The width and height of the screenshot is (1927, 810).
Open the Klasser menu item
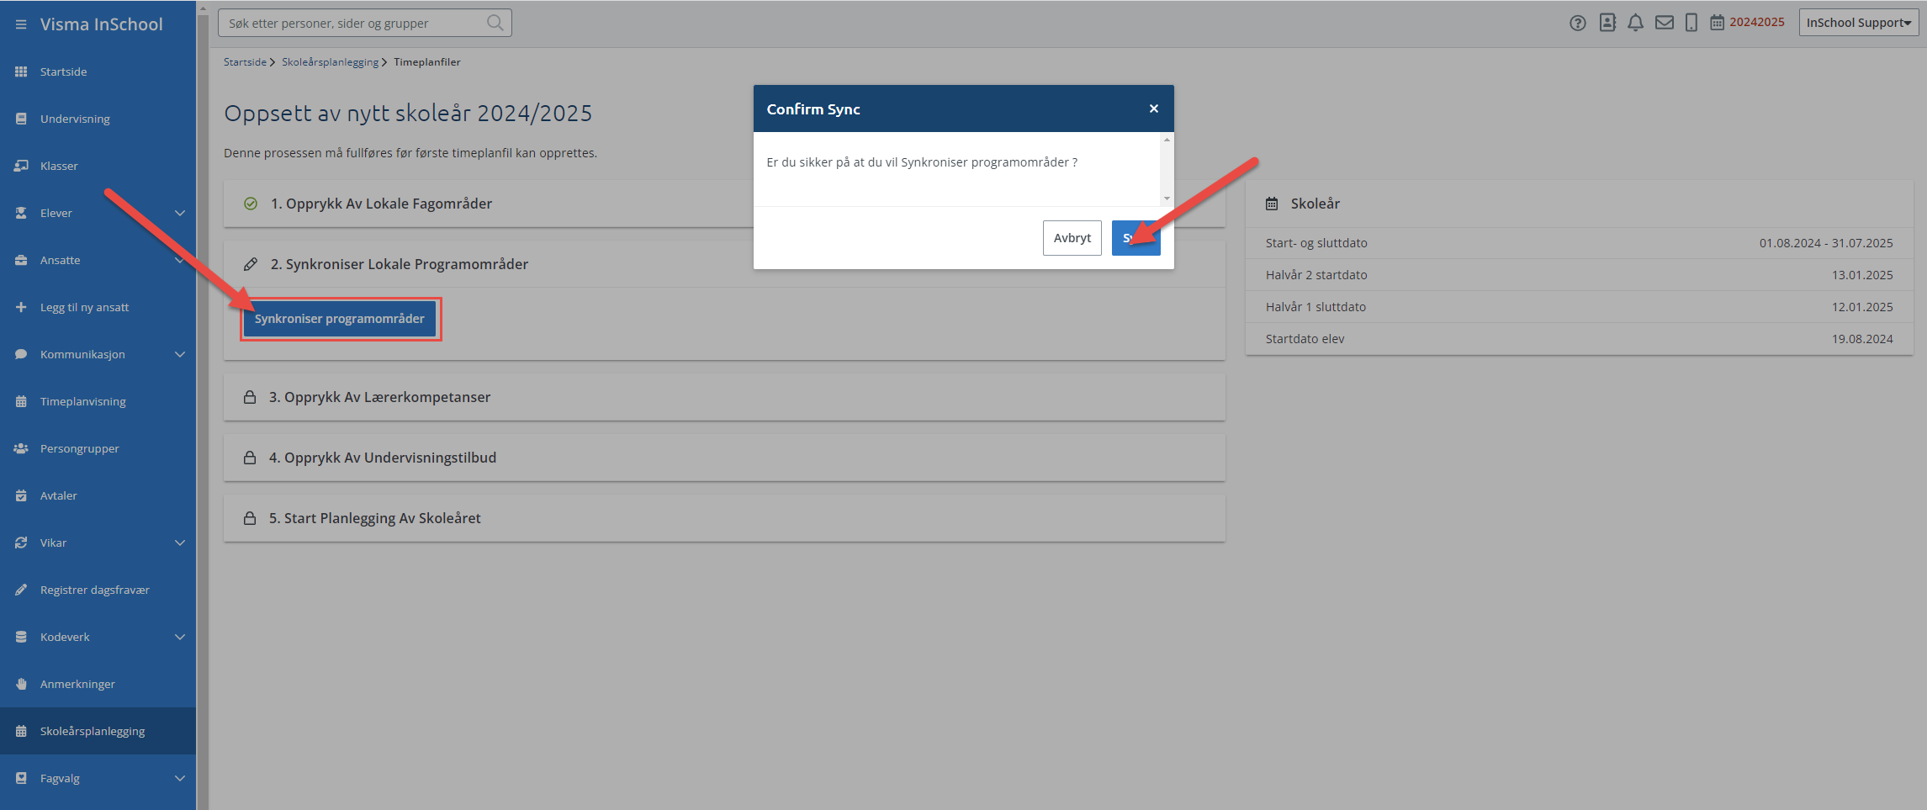[x=98, y=166]
